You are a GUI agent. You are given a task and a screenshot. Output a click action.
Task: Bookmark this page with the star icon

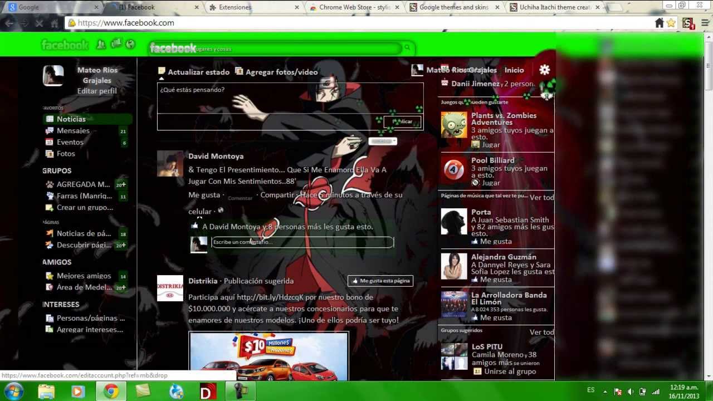(x=671, y=23)
